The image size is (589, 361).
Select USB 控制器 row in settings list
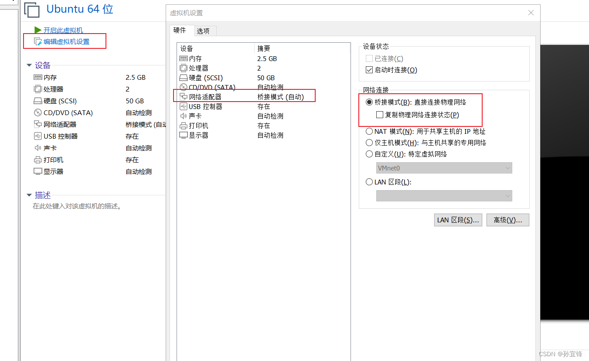pyautogui.click(x=264, y=106)
